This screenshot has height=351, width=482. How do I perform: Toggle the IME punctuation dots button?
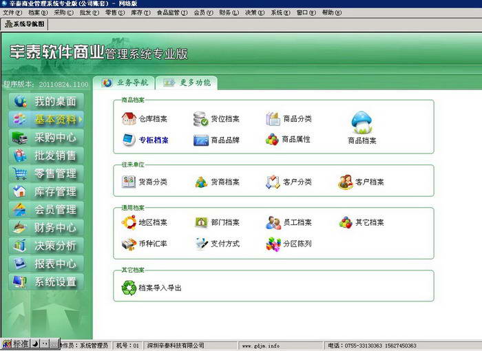coord(45,343)
